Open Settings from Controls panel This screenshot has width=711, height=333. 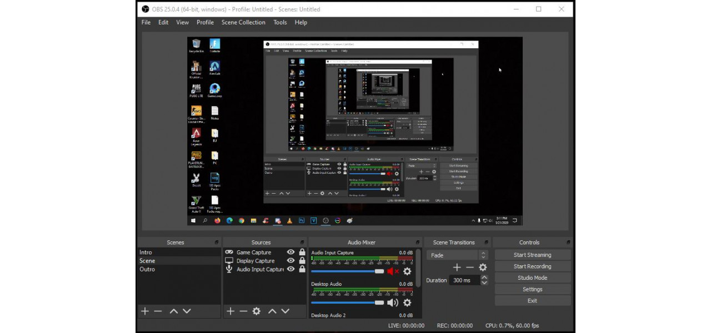click(532, 289)
